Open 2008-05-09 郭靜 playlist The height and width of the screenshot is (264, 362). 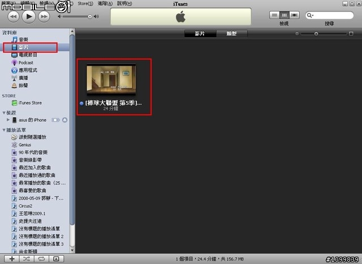pos(37,198)
